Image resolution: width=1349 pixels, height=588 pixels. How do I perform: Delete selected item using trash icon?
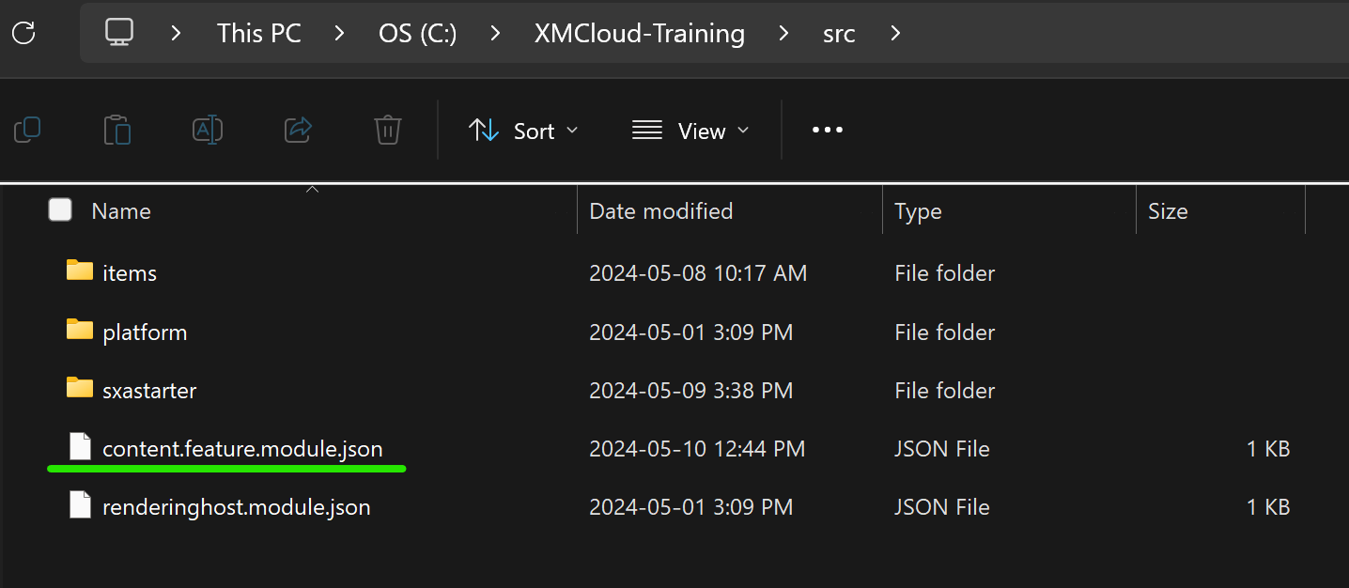387,130
